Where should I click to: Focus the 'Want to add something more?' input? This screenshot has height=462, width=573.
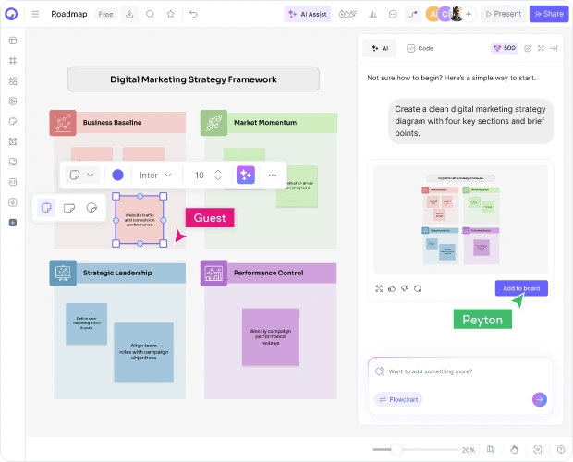click(460, 371)
